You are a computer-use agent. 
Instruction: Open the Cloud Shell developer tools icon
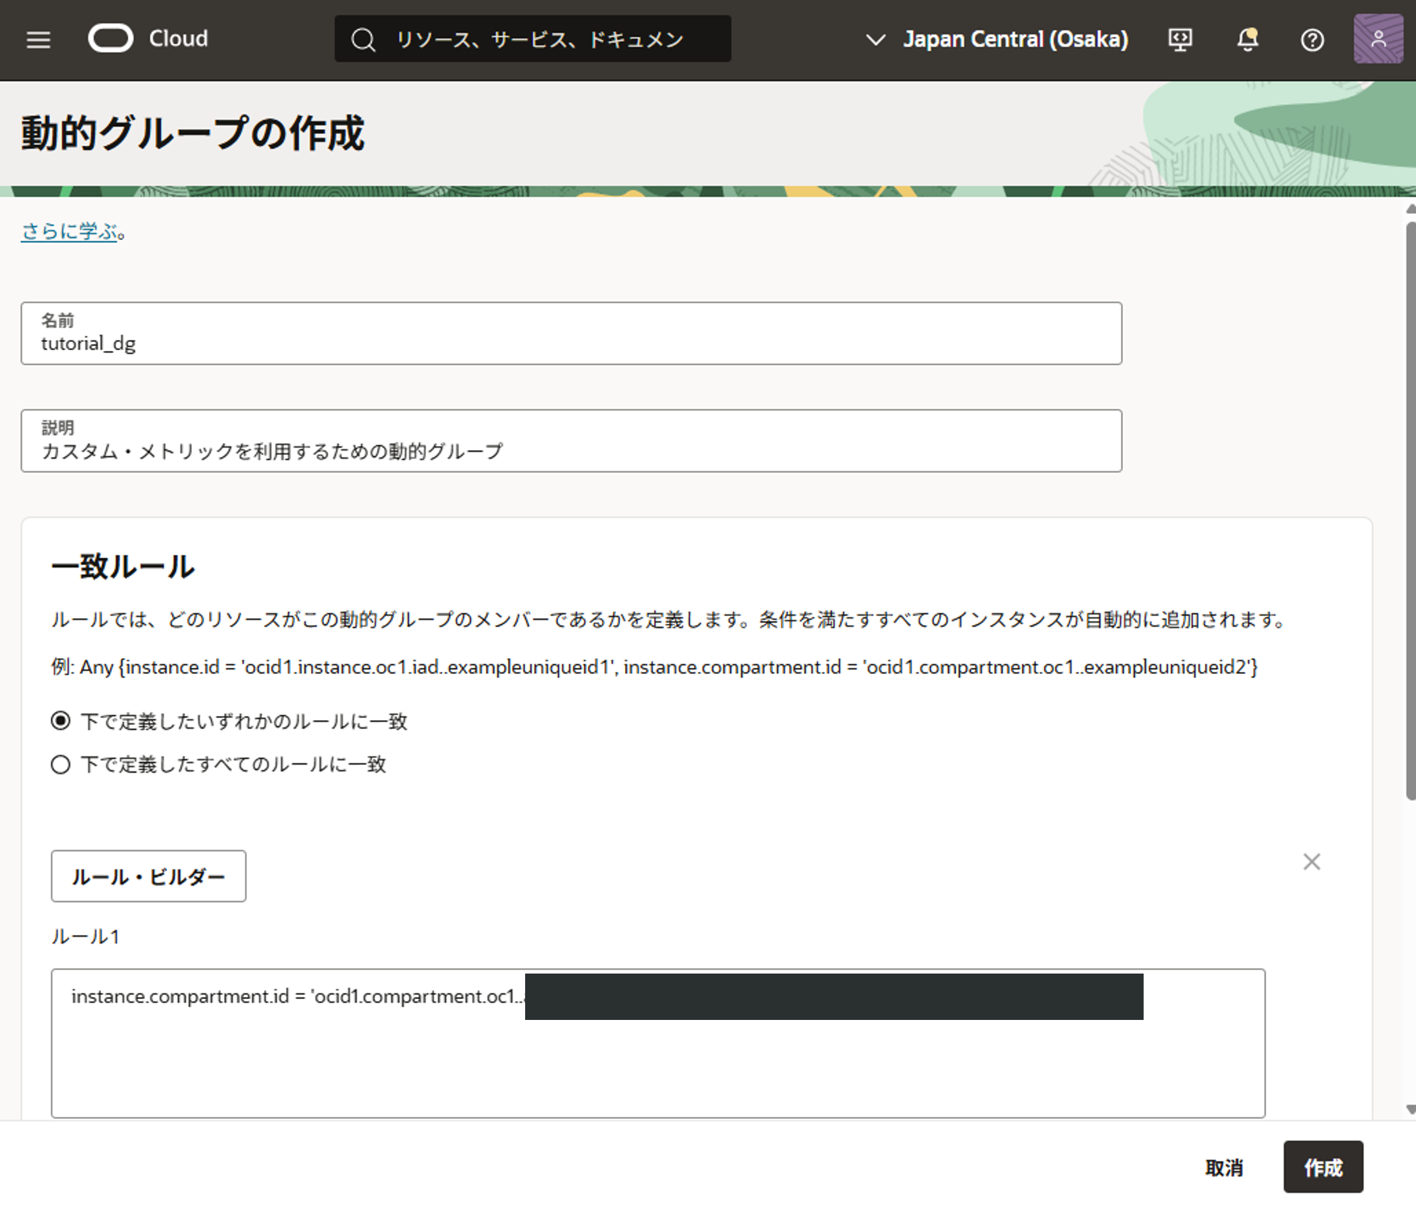click(x=1179, y=40)
